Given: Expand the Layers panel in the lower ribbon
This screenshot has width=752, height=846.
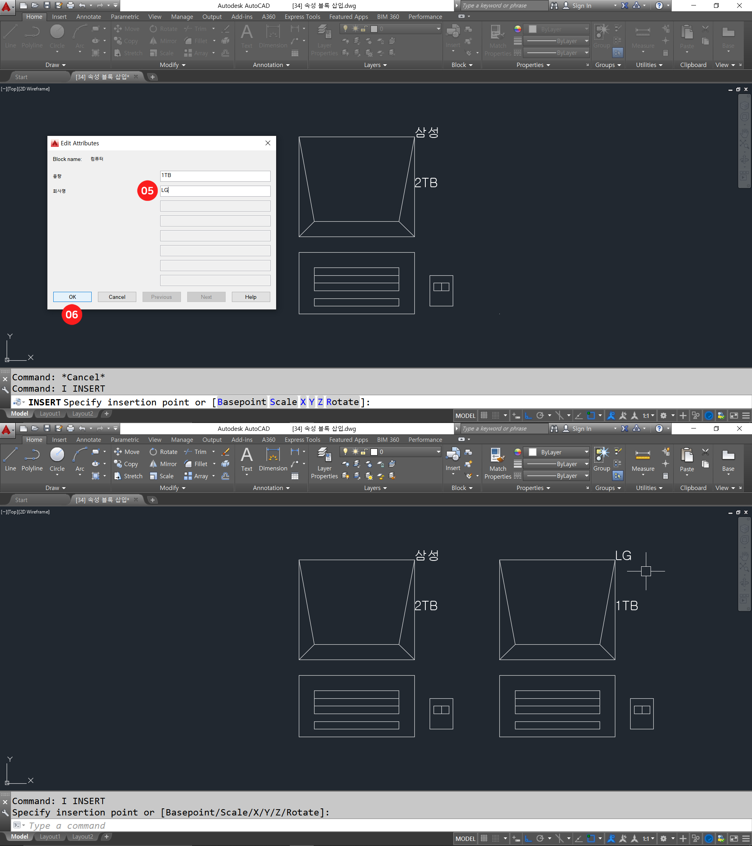Looking at the screenshot, I should click(375, 488).
